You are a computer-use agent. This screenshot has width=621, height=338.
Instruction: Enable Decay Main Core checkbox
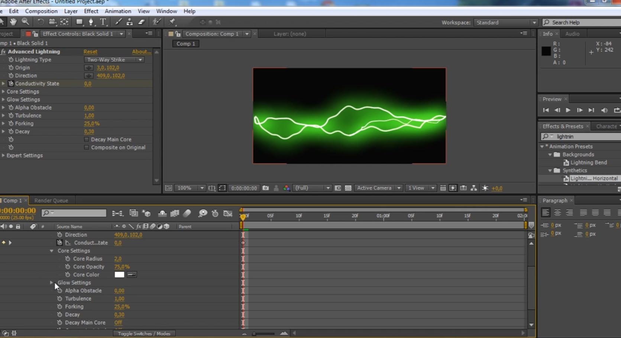(86, 139)
